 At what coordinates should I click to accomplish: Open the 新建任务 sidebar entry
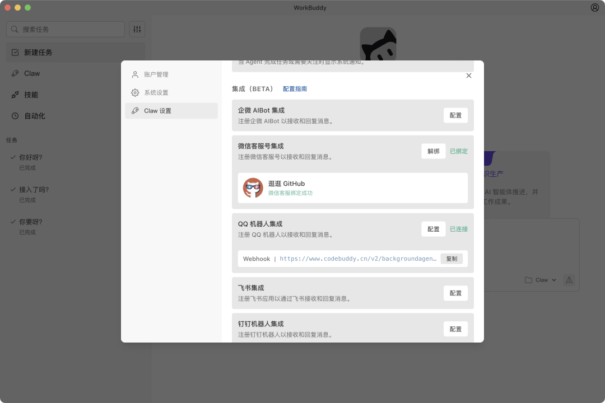[x=38, y=52]
